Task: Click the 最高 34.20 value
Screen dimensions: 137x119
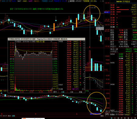Action: (135, 32)
